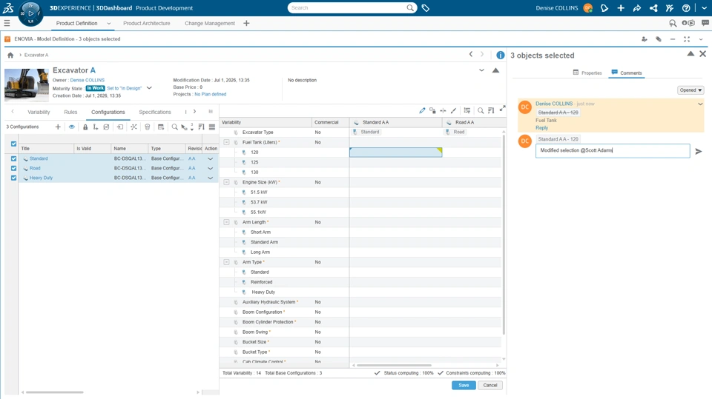Go to the home icon in the breadcrumb
This screenshot has height=399, width=712.
coord(10,55)
